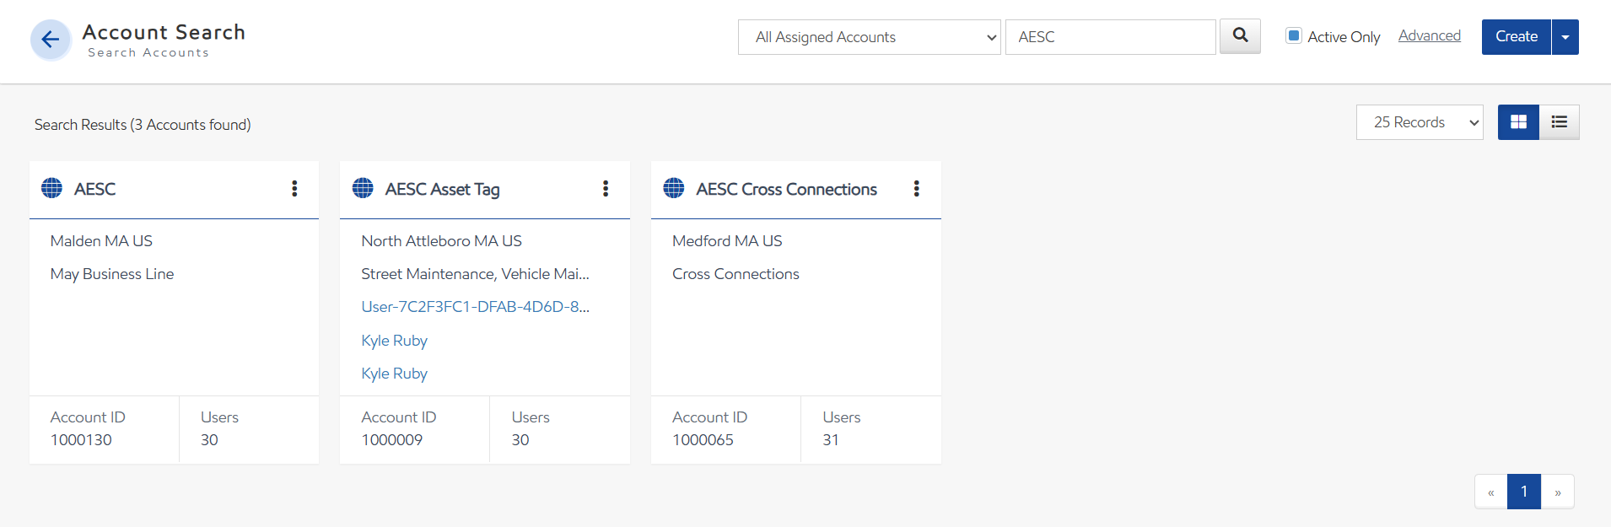Click the search field containing AESC

coord(1111,37)
